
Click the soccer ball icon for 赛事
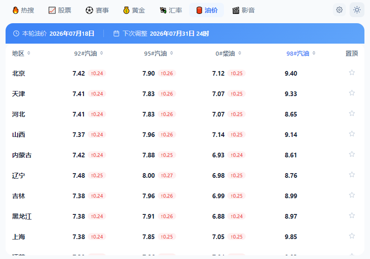coord(89,10)
